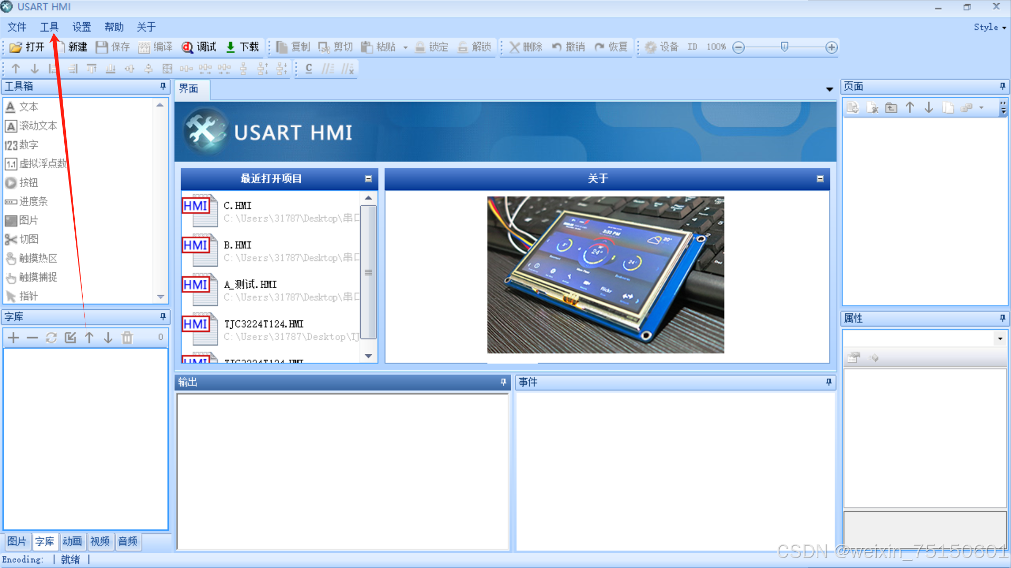This screenshot has width=1011, height=568.
Task: Open recent project A_测试.HMI
Action: [250, 285]
